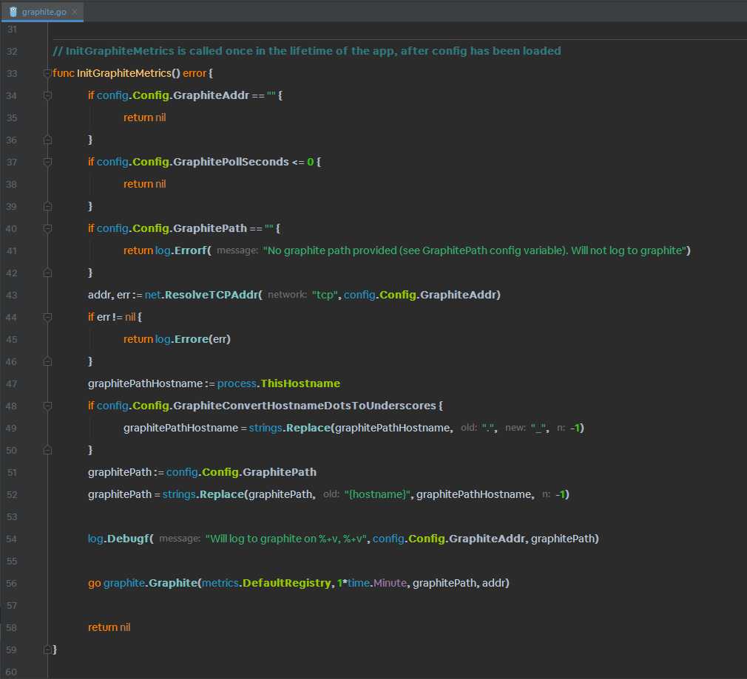Viewport: 747px width, 679px height.
Task: Click line number 32 in the gutter
Action: point(11,52)
